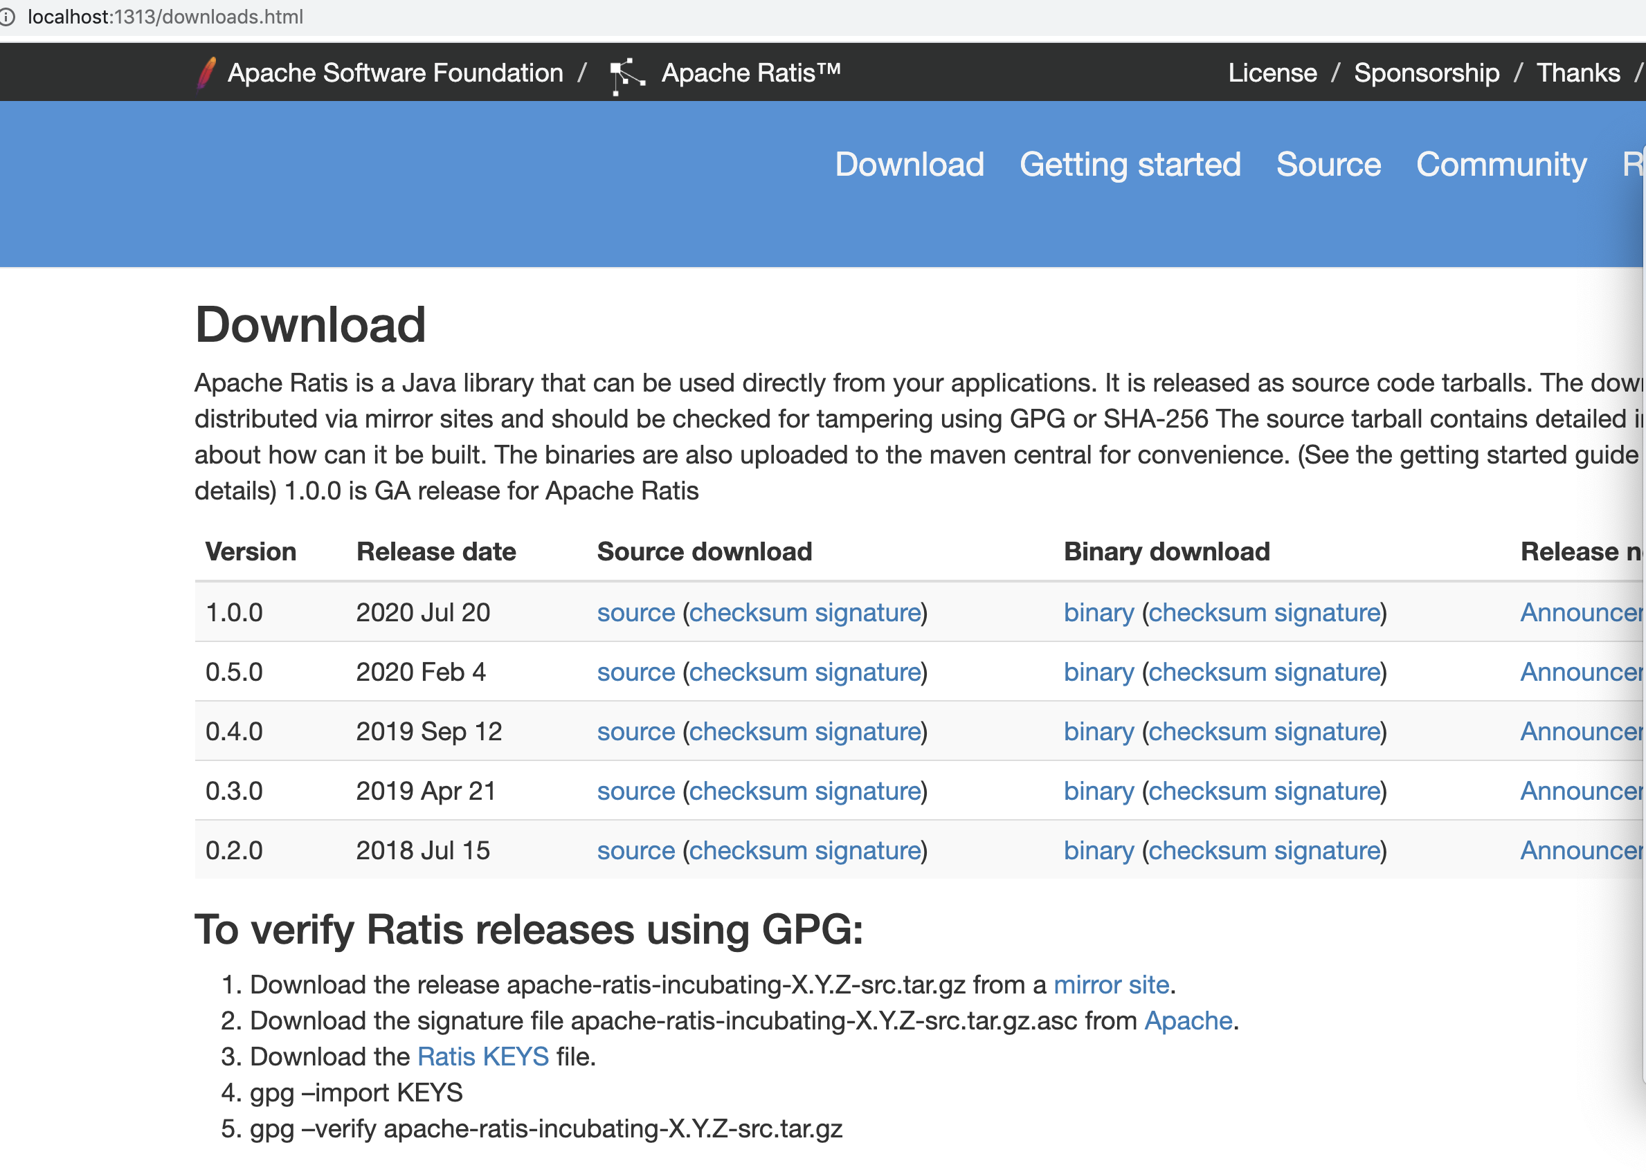This screenshot has width=1646, height=1172.
Task: Download source for version 1.0.0
Action: click(x=635, y=613)
